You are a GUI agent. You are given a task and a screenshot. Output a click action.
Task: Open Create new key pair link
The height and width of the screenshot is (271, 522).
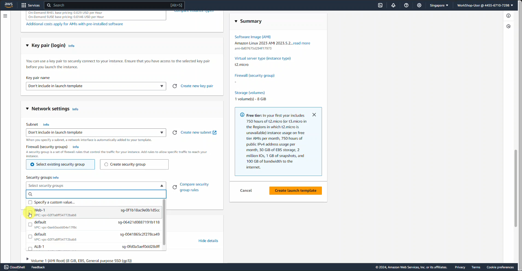point(197,86)
